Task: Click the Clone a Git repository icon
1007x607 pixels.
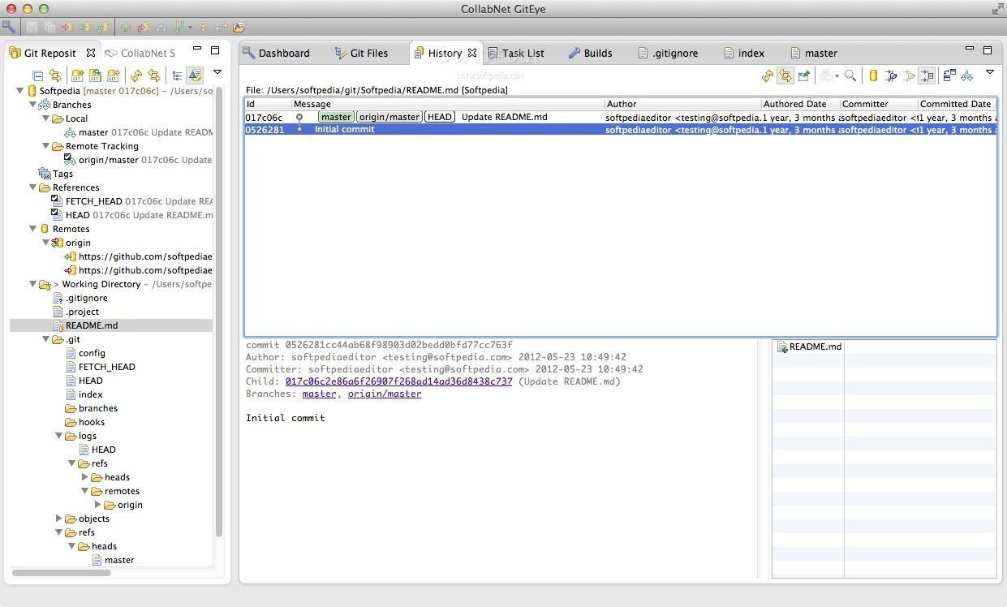Action: pyautogui.click(x=95, y=75)
